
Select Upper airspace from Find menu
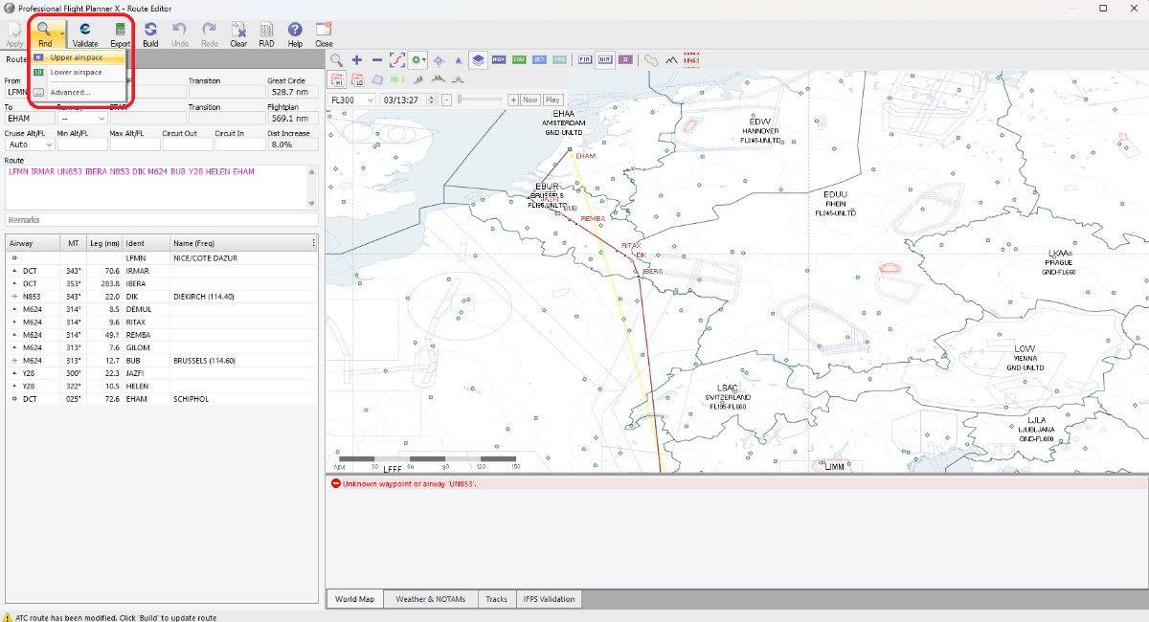pos(77,57)
